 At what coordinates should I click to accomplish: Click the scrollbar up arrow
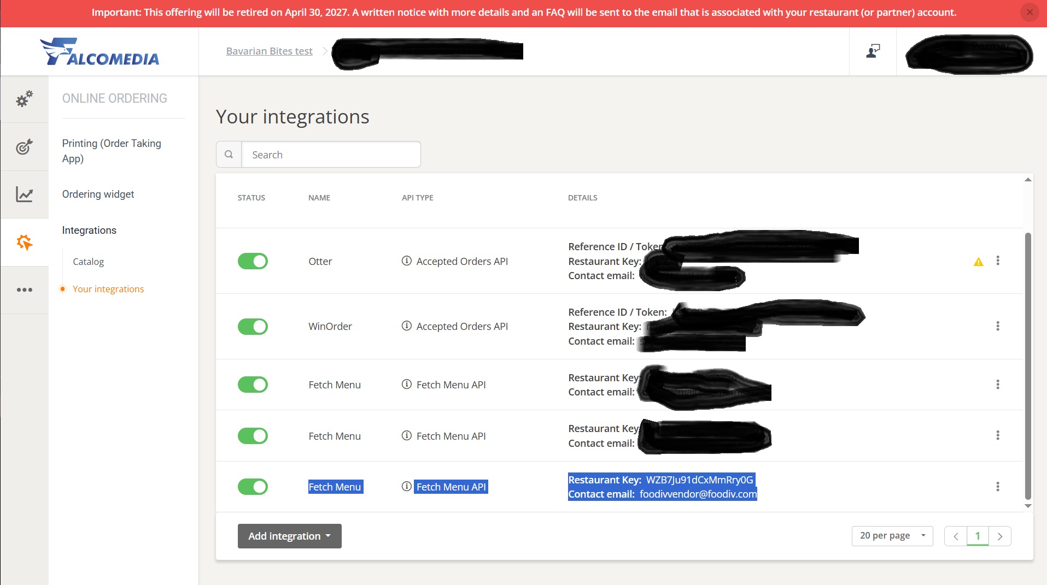[1028, 180]
